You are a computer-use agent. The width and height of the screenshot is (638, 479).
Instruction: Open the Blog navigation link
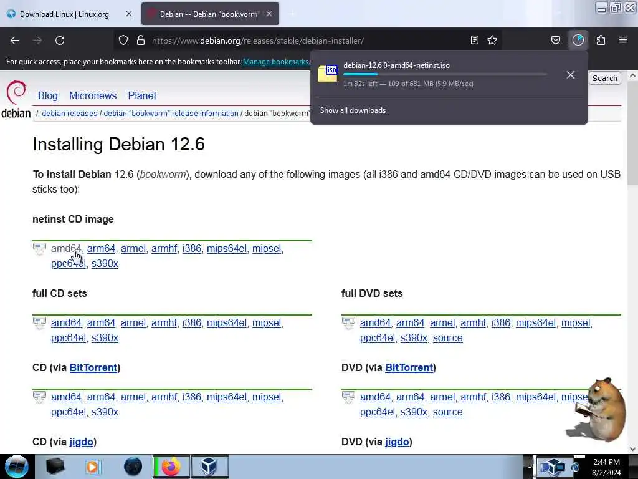[x=47, y=95]
